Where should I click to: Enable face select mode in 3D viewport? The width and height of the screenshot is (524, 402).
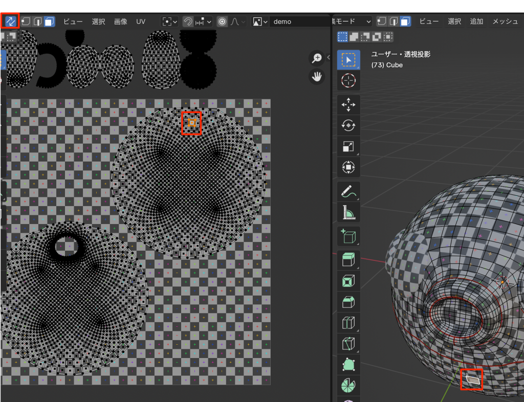point(406,21)
